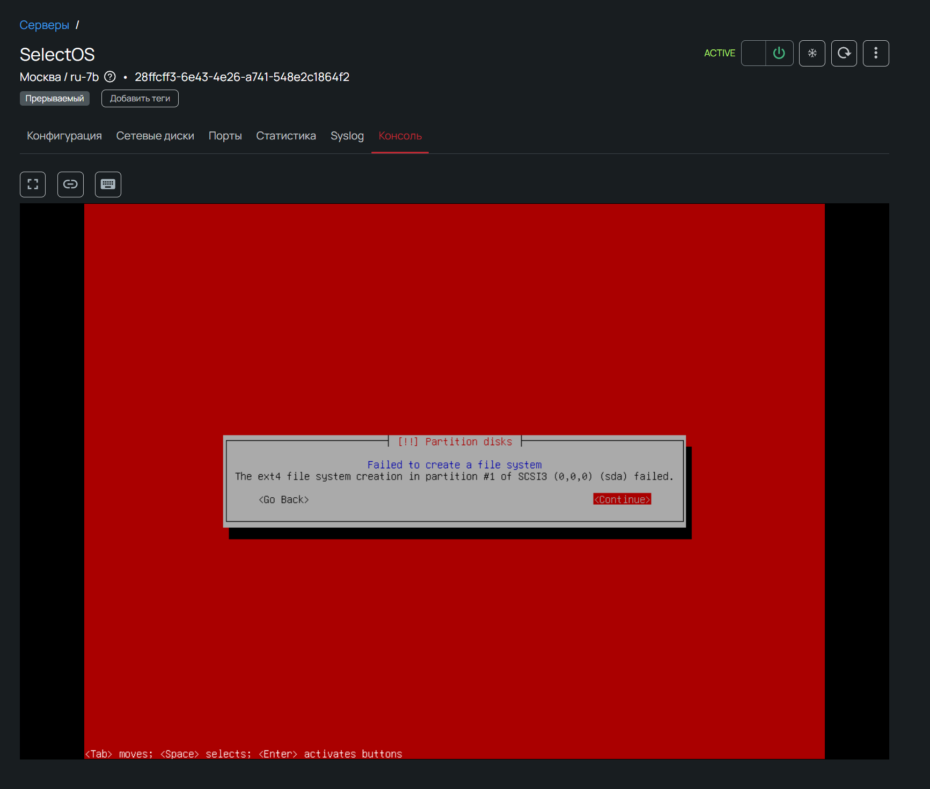930x789 pixels.
Task: Open the Сетевые диски tab
Action: [x=155, y=136]
